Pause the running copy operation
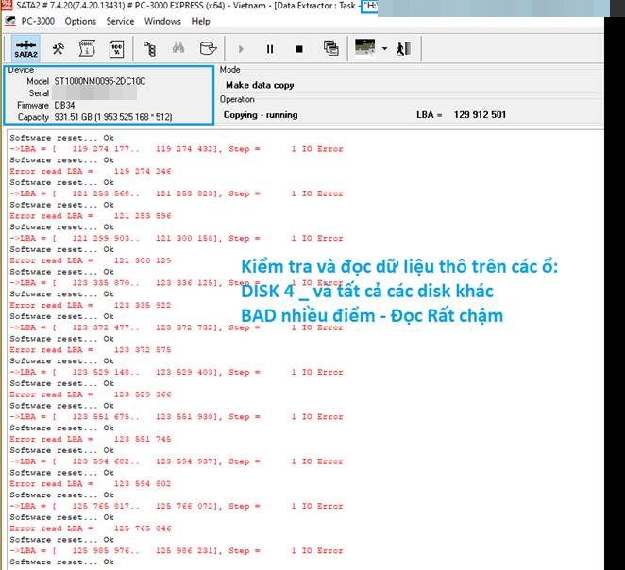Screen dimensions: 625x570 [270, 49]
